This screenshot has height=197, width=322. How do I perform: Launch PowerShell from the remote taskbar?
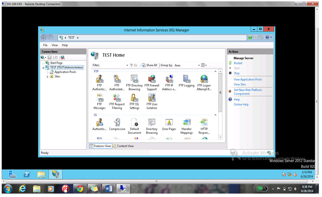tap(27, 174)
